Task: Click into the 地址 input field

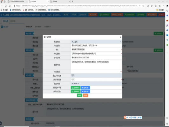Action: [x=96, y=49]
